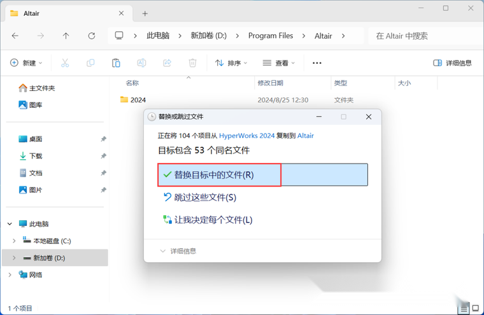Open the 查看 view dropdown
The image size is (484, 315).
pos(279,63)
